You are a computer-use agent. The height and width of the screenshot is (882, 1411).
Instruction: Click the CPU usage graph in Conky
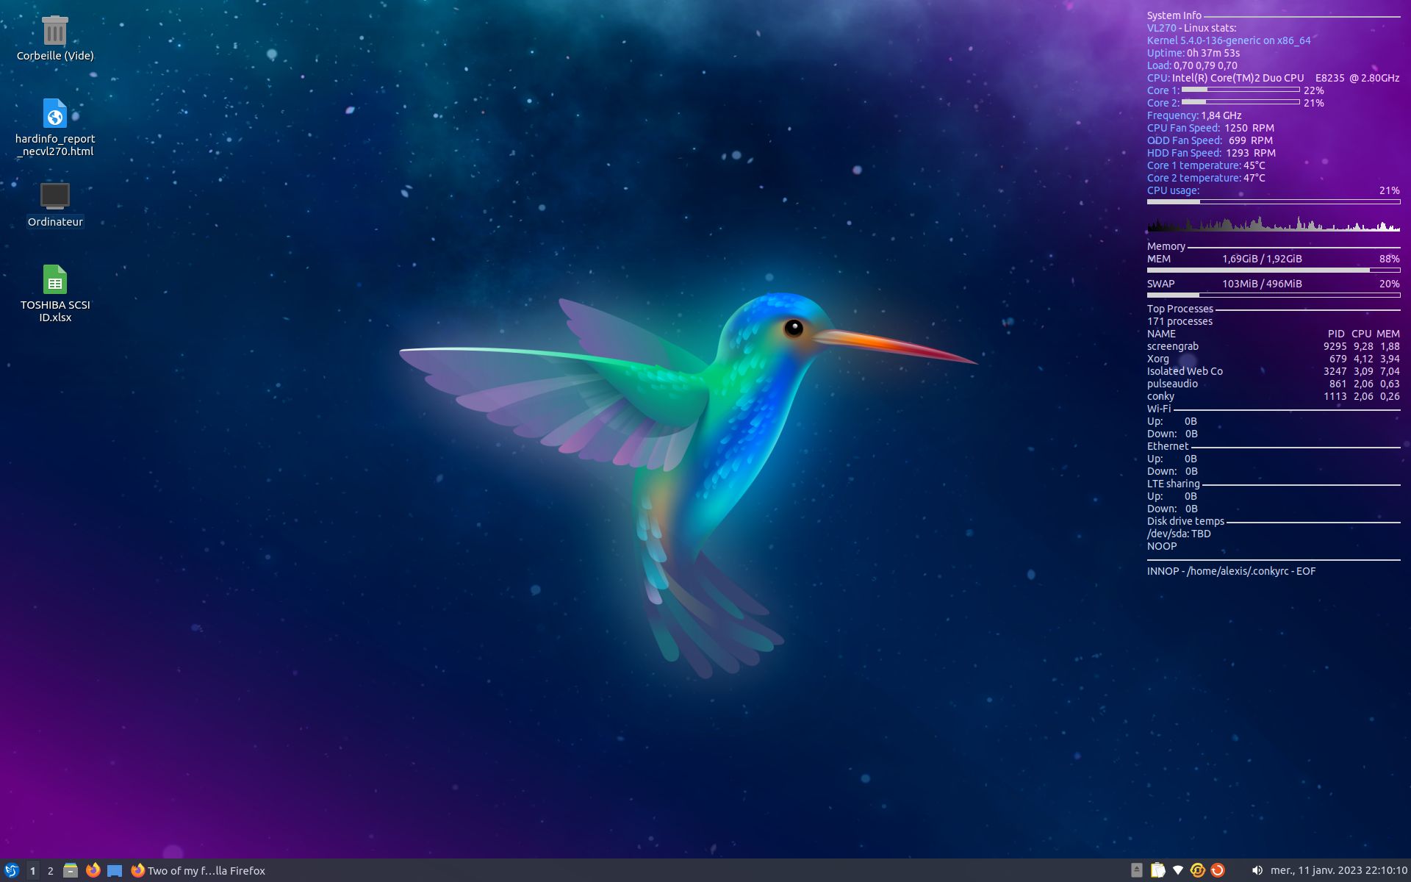coord(1273,223)
